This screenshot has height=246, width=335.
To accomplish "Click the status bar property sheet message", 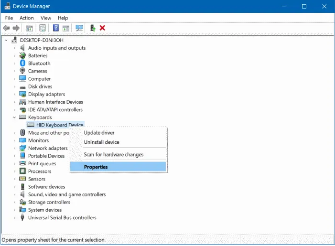I will click(x=54, y=240).
